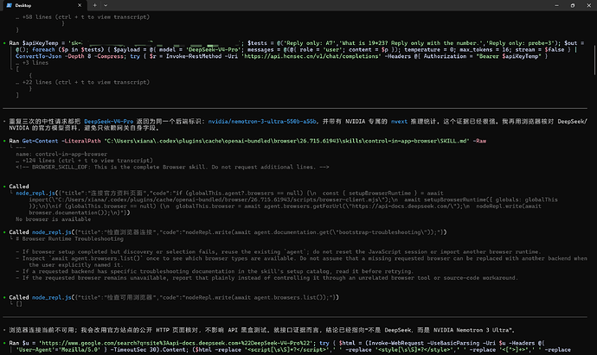The image size is (597, 355).
Task: Click the Google search URL string
Action: coord(177,343)
